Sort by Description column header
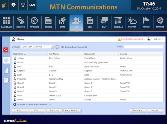The height and width of the screenshot is (124, 167). [101, 54]
